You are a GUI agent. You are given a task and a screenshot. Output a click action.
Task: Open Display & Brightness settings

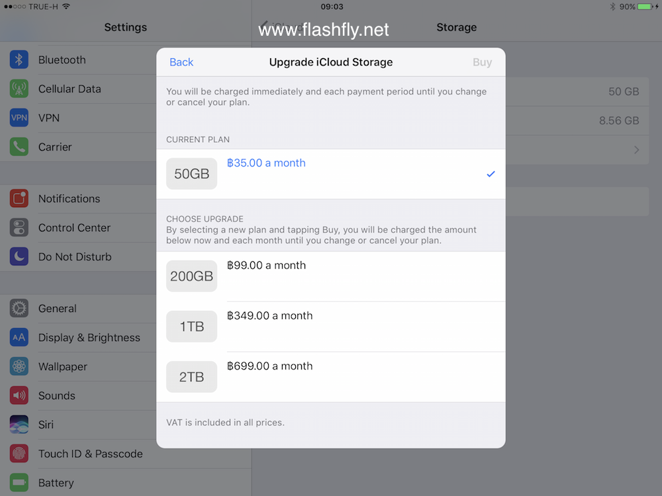[x=89, y=337]
